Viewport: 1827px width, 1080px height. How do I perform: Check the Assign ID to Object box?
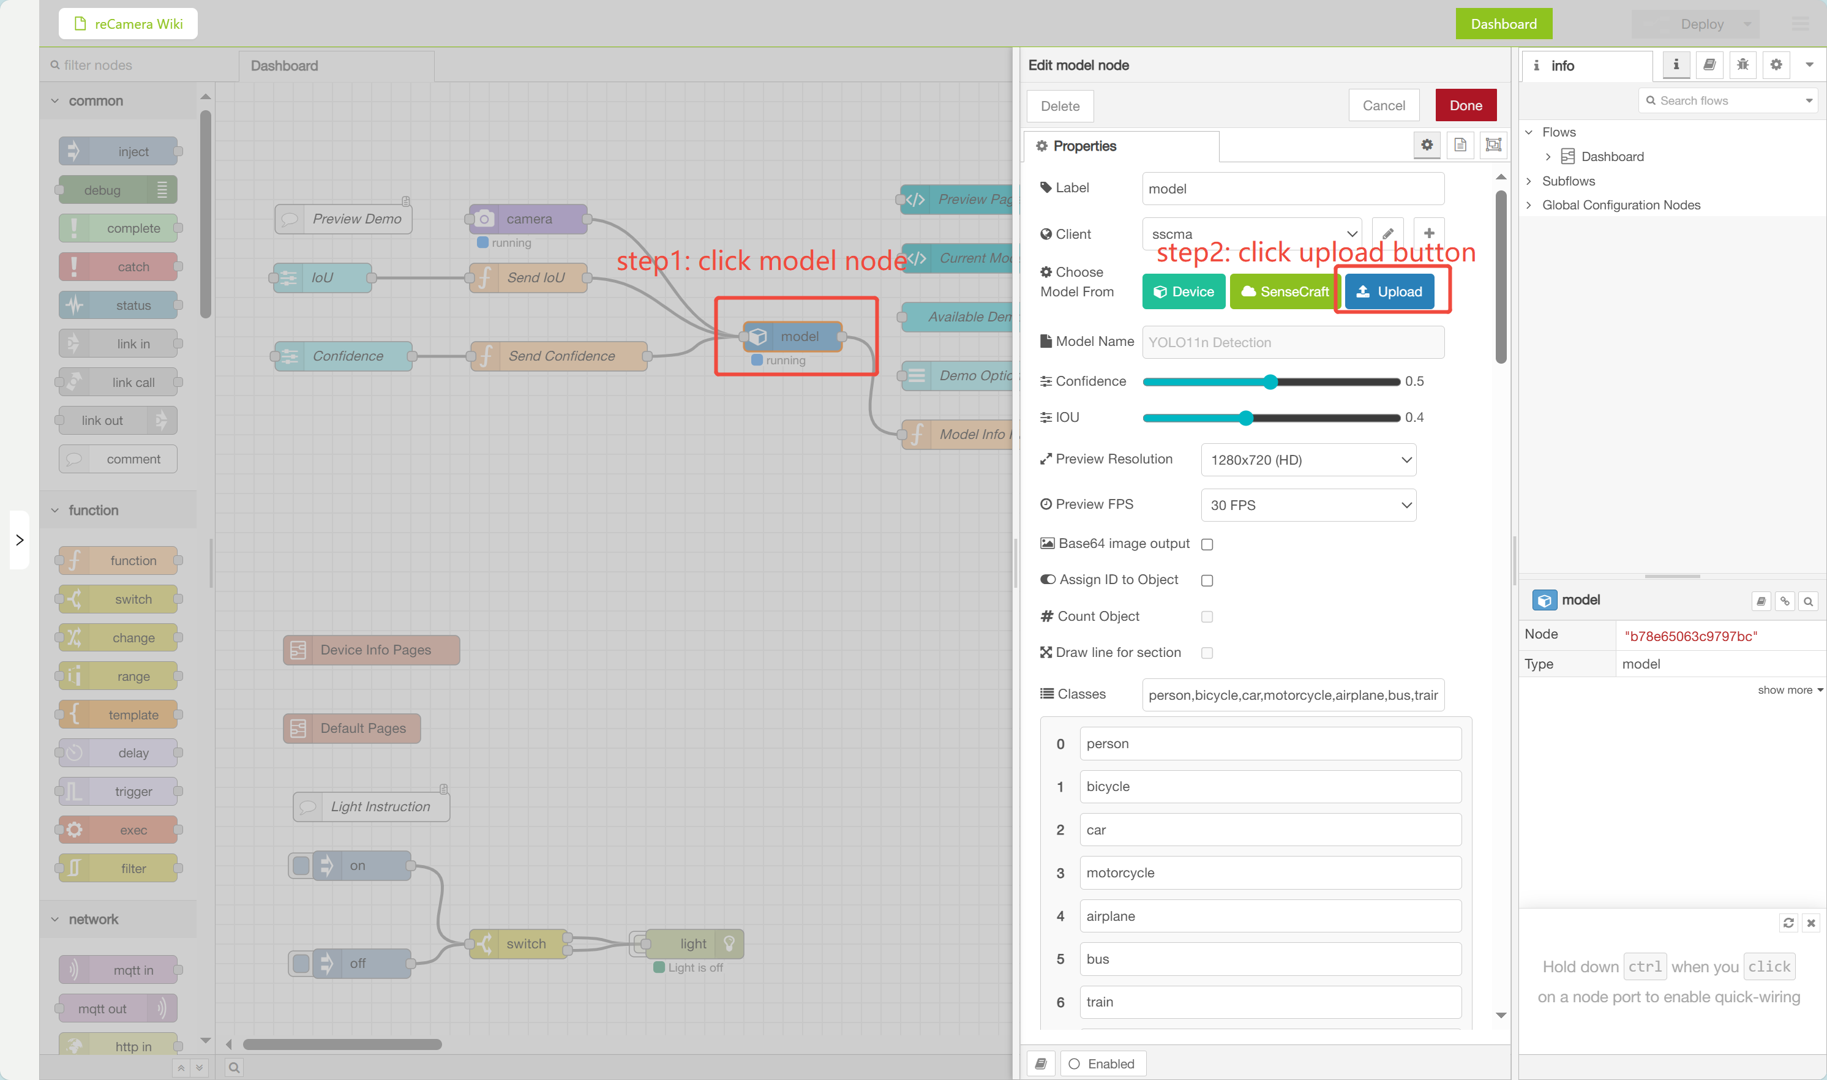click(x=1207, y=580)
